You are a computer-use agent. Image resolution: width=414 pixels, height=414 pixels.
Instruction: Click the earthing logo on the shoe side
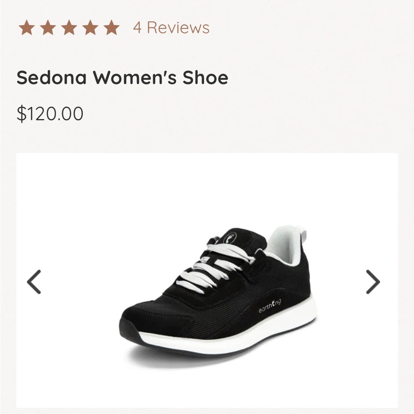270,307
